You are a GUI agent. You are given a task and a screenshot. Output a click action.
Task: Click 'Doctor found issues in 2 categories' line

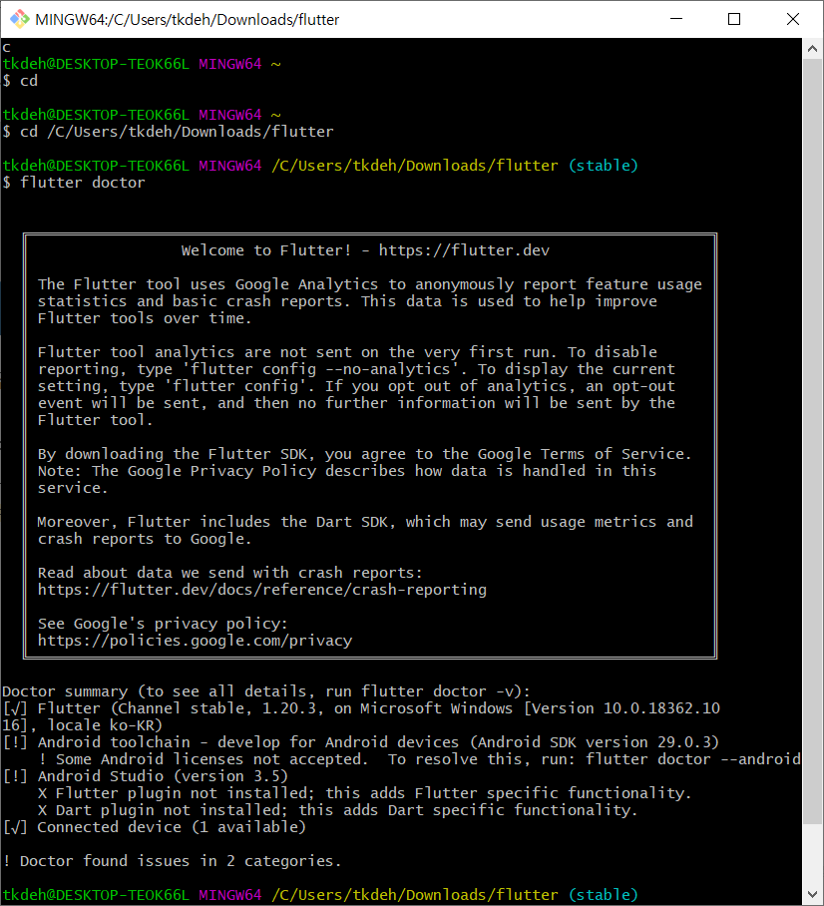pos(172,861)
